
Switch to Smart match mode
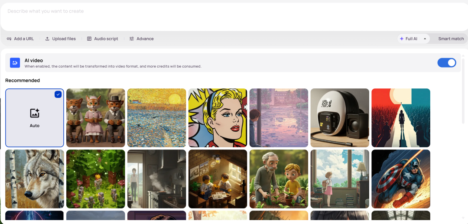(x=451, y=39)
